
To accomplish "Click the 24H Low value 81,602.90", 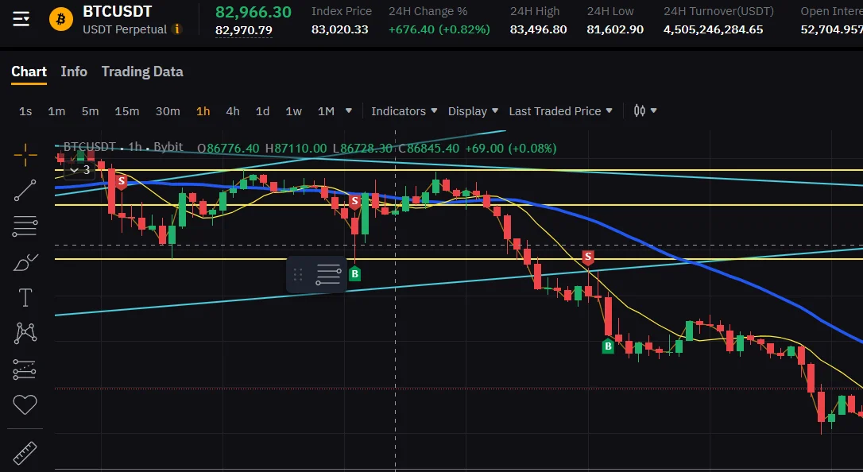I will coord(615,29).
